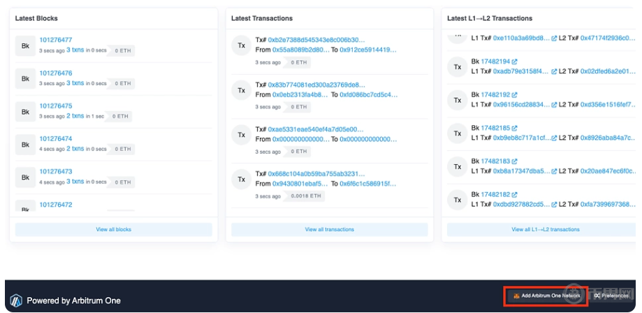Open the 3 txns link under block 101276477
The height and width of the screenshot is (313, 642).
pyautogui.click(x=75, y=50)
